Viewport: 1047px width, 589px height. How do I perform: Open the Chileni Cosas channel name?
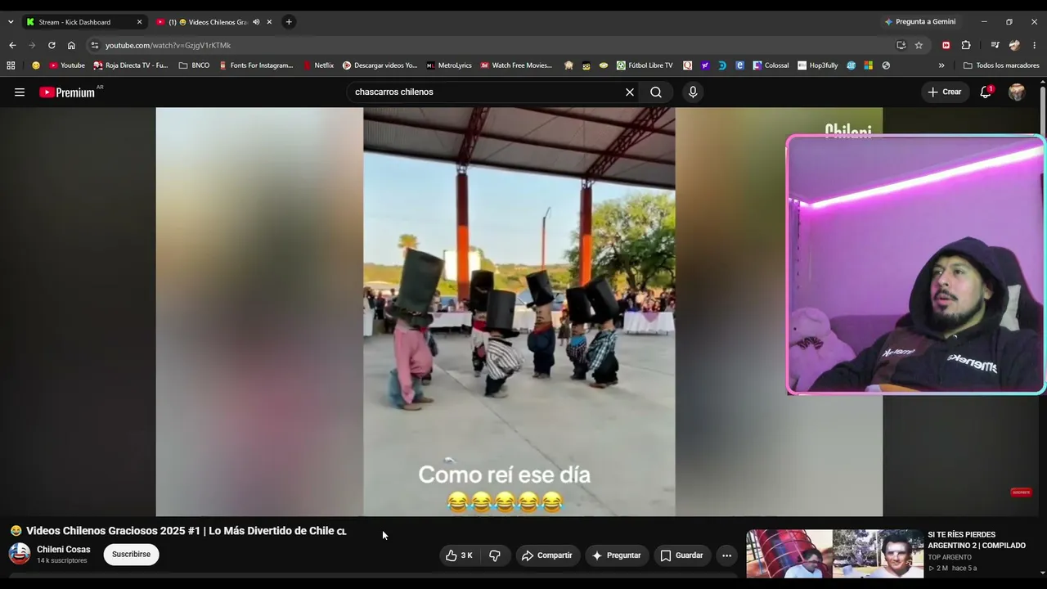coord(64,550)
